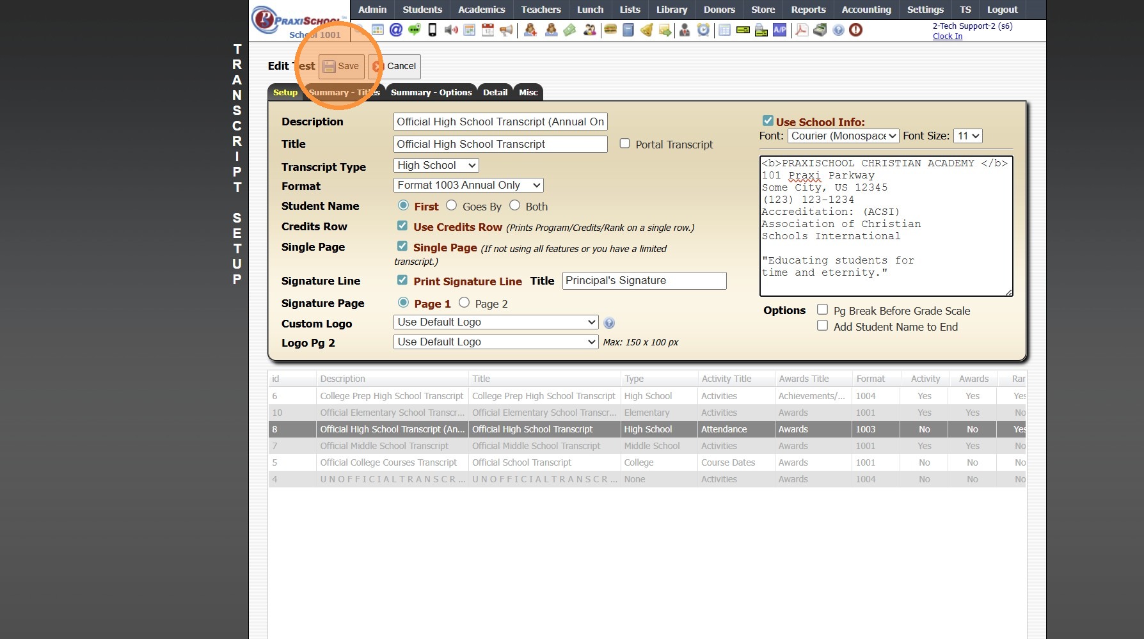
Task: Open the grid calendar toolbar icon
Action: pyautogui.click(x=377, y=30)
